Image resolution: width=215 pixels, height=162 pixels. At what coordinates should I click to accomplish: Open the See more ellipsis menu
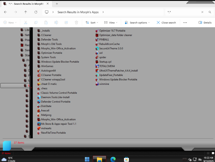(x=185, y=22)
